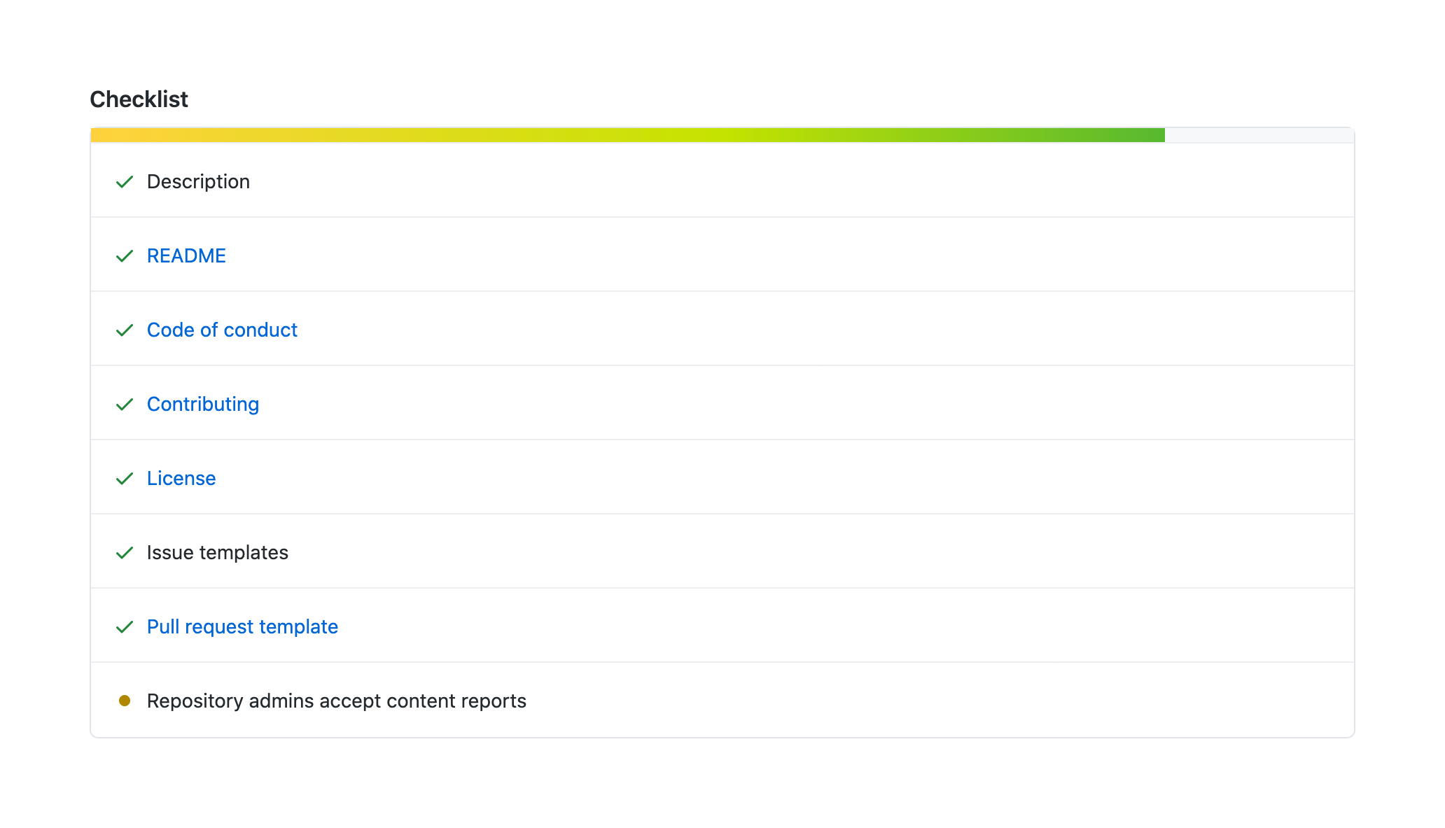Open the Code of conduct link

point(222,330)
